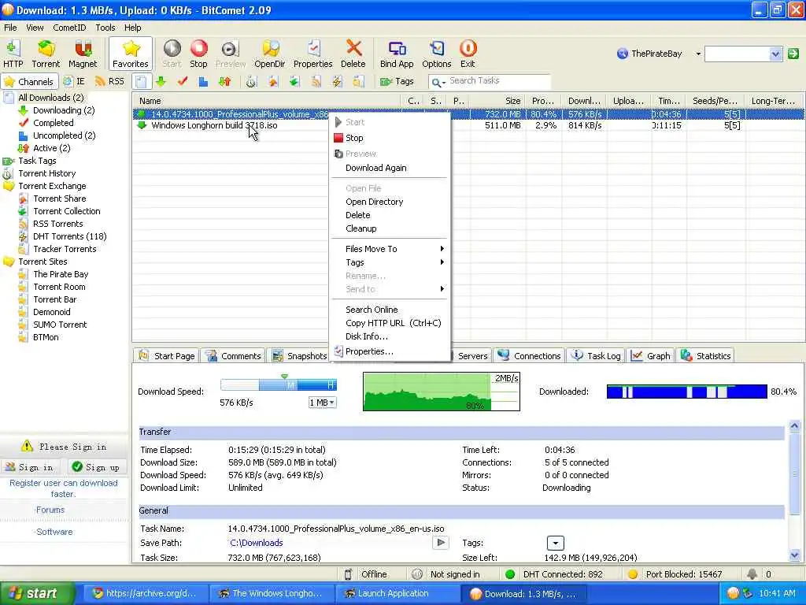Open the Tags dropdown in General section
The width and height of the screenshot is (806, 605).
[x=555, y=543]
